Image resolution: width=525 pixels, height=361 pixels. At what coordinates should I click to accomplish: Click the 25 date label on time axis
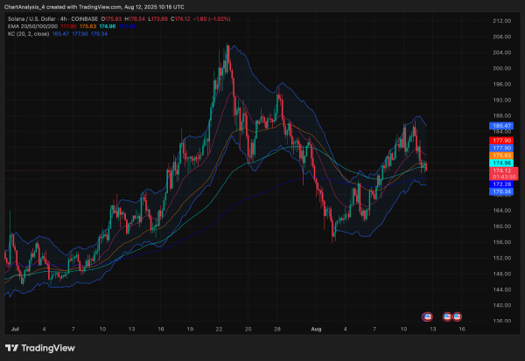tap(248, 330)
